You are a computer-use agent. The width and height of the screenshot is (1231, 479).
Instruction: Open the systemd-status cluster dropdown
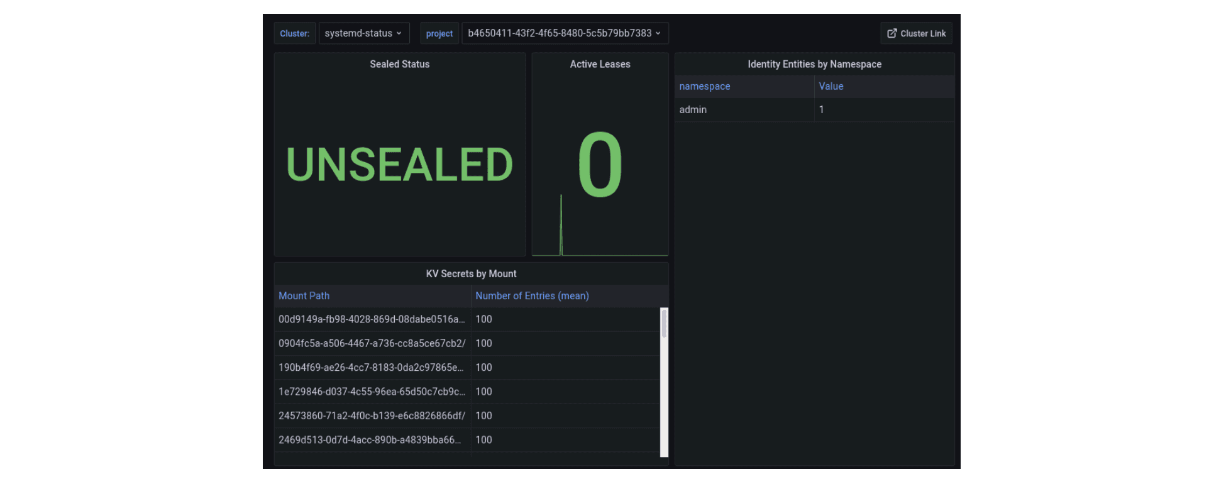pyautogui.click(x=363, y=33)
